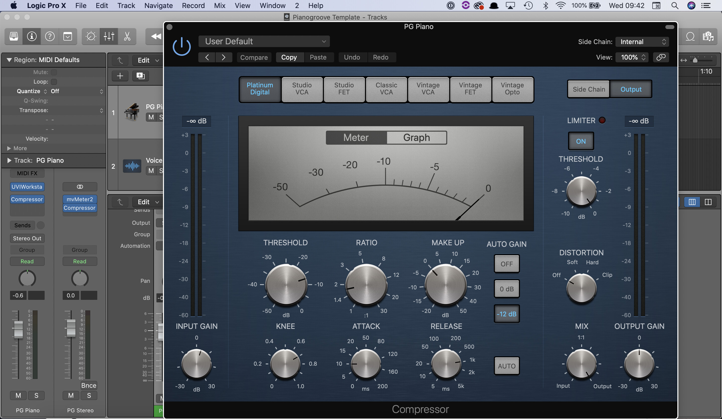Toggle the Limiter ON button
722x419 pixels.
point(581,141)
